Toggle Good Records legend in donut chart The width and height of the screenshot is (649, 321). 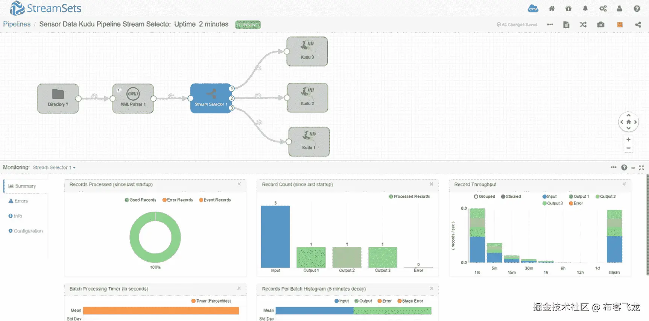click(140, 200)
